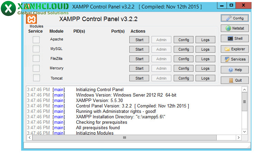View Logs for the Mercury module

click(205, 68)
